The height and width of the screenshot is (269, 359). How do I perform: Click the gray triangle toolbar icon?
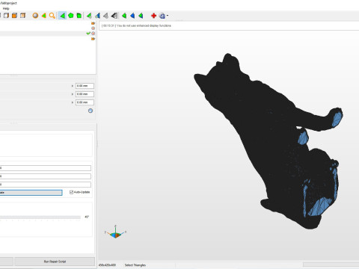[105, 16]
